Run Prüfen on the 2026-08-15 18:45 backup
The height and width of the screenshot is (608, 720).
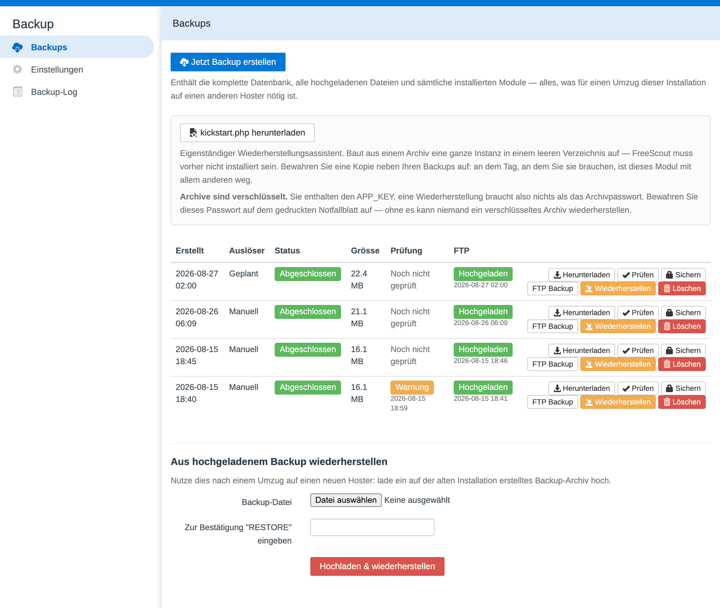coord(638,350)
